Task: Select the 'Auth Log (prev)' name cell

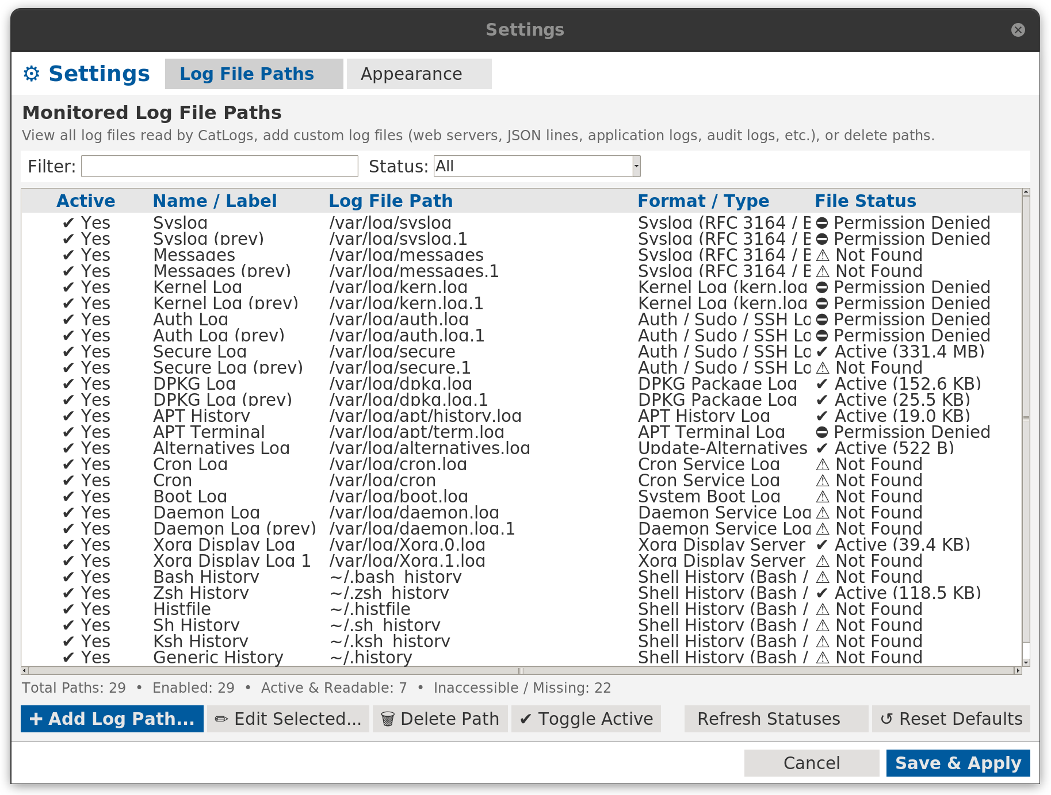Action: (x=219, y=336)
